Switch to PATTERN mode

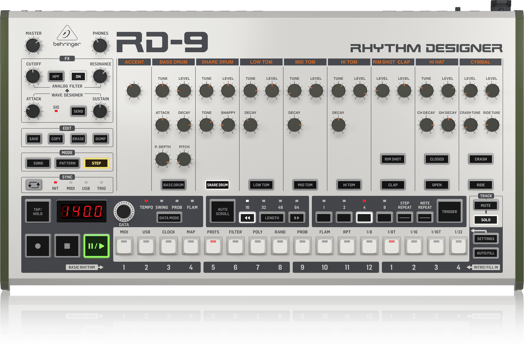click(x=67, y=163)
